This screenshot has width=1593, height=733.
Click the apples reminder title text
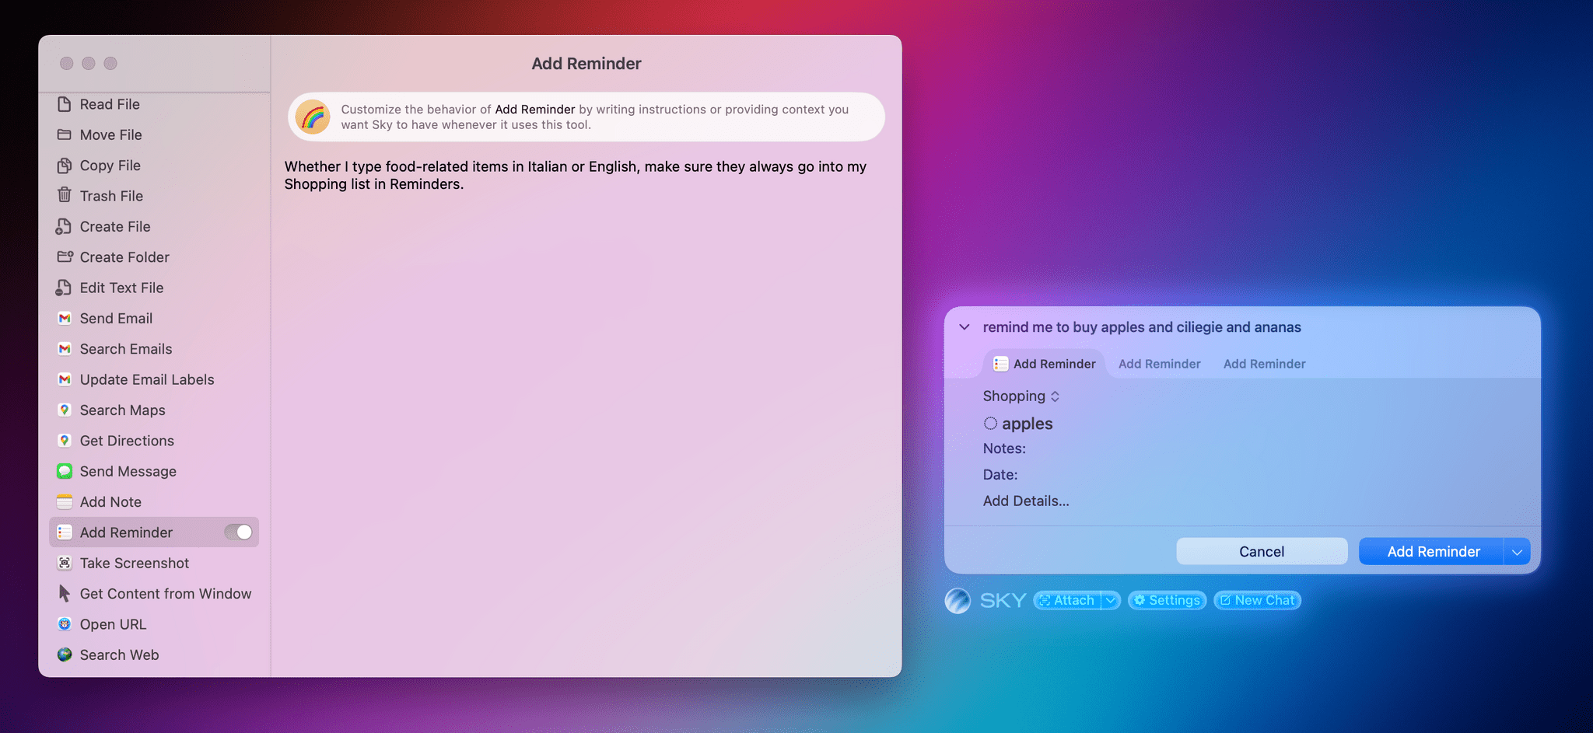[1027, 424]
